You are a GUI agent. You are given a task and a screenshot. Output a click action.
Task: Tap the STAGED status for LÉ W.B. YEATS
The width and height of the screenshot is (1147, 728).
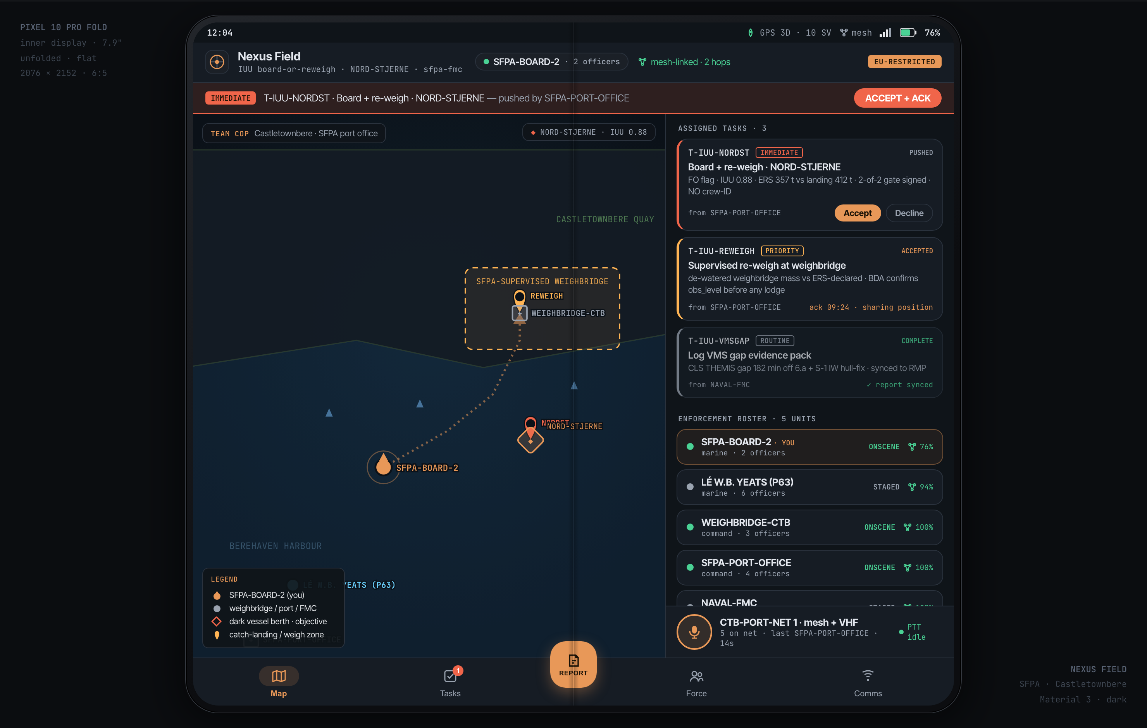tap(886, 487)
